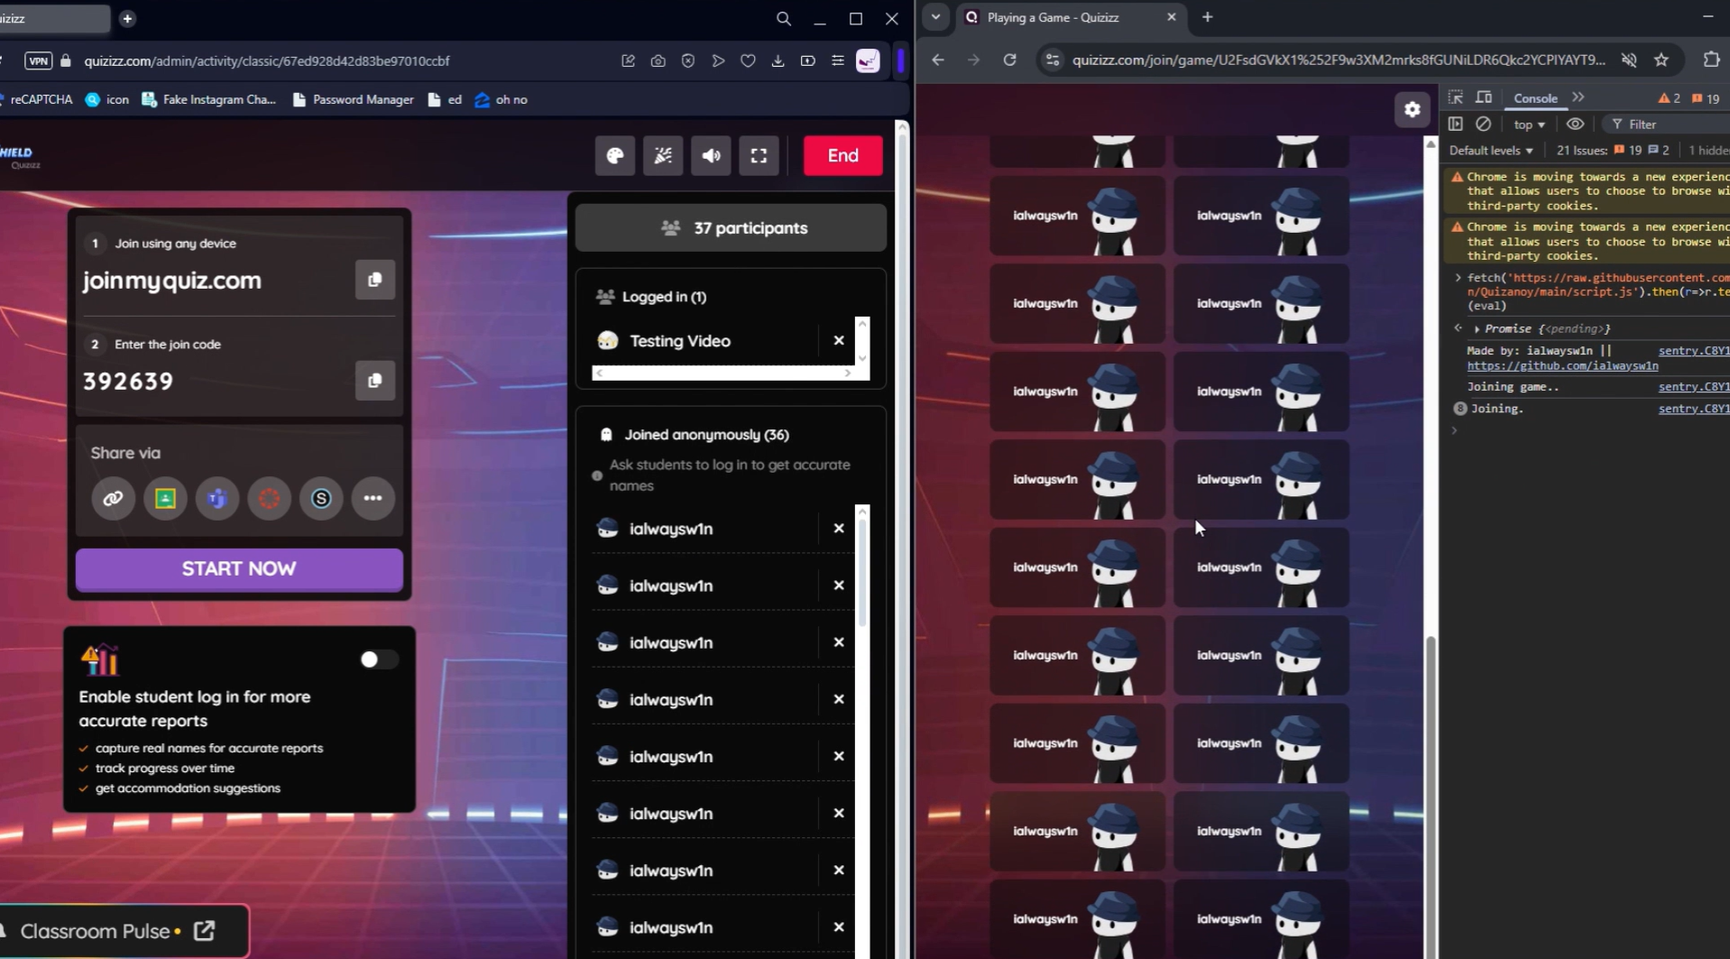The height and width of the screenshot is (959, 1730).
Task: Open the confetti celebration effect
Action: point(663,155)
